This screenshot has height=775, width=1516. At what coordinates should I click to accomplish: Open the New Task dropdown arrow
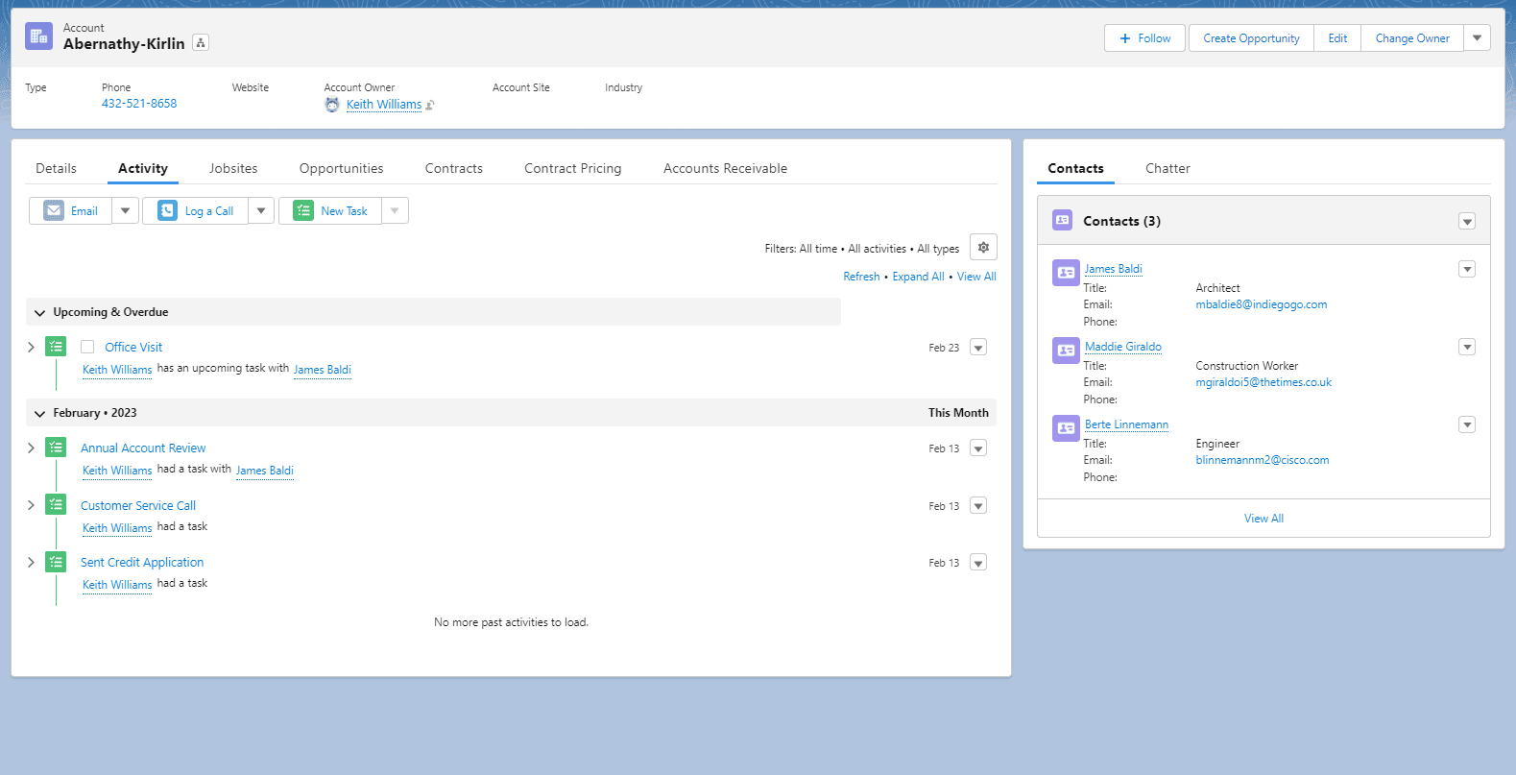click(395, 211)
